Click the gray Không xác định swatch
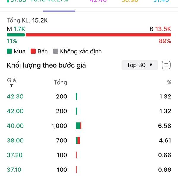The width and height of the screenshot is (178, 178). [55, 51]
